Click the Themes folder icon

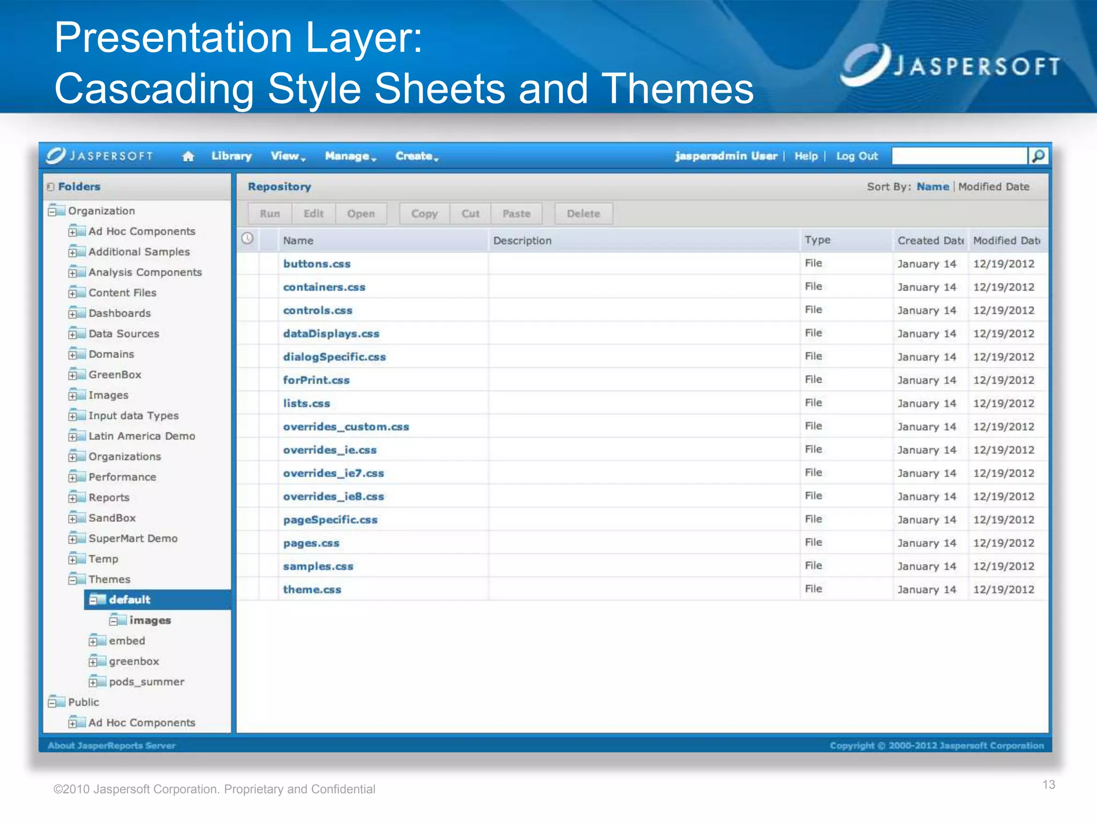coord(77,579)
